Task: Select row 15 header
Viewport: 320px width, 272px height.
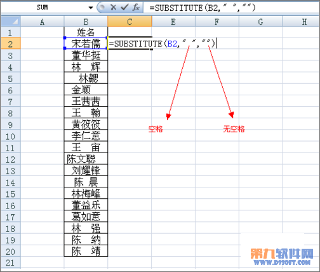Action: point(11,193)
